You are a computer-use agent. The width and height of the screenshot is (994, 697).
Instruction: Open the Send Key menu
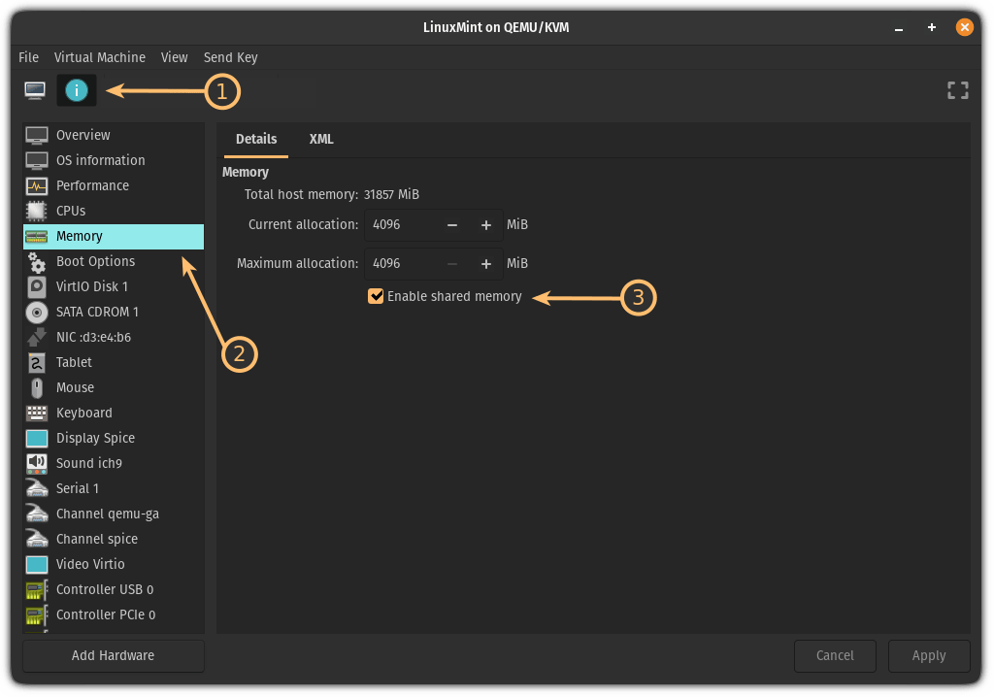(230, 57)
